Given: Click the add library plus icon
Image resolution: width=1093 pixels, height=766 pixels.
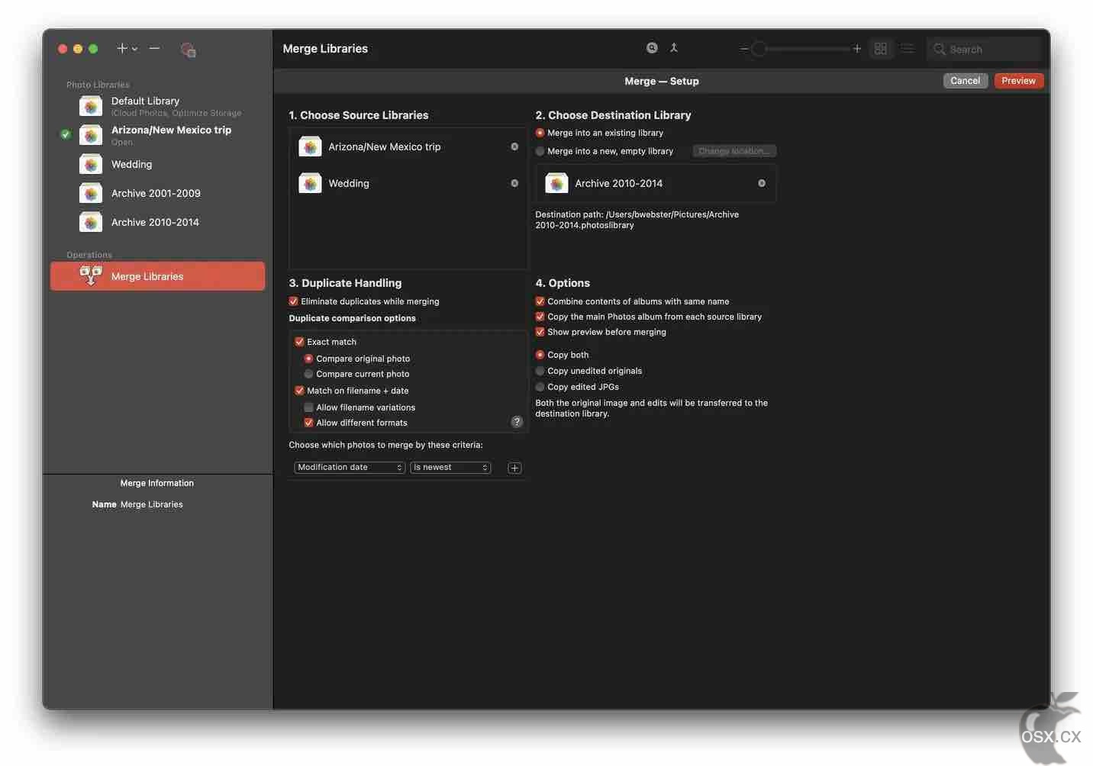Looking at the screenshot, I should coord(121,48).
